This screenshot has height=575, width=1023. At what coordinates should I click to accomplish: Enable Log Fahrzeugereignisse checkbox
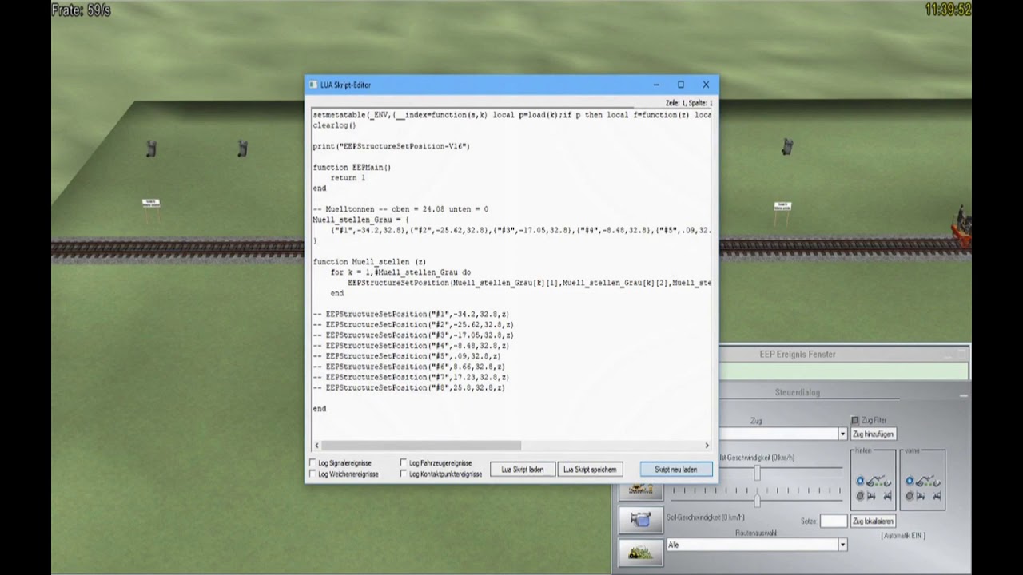404,462
